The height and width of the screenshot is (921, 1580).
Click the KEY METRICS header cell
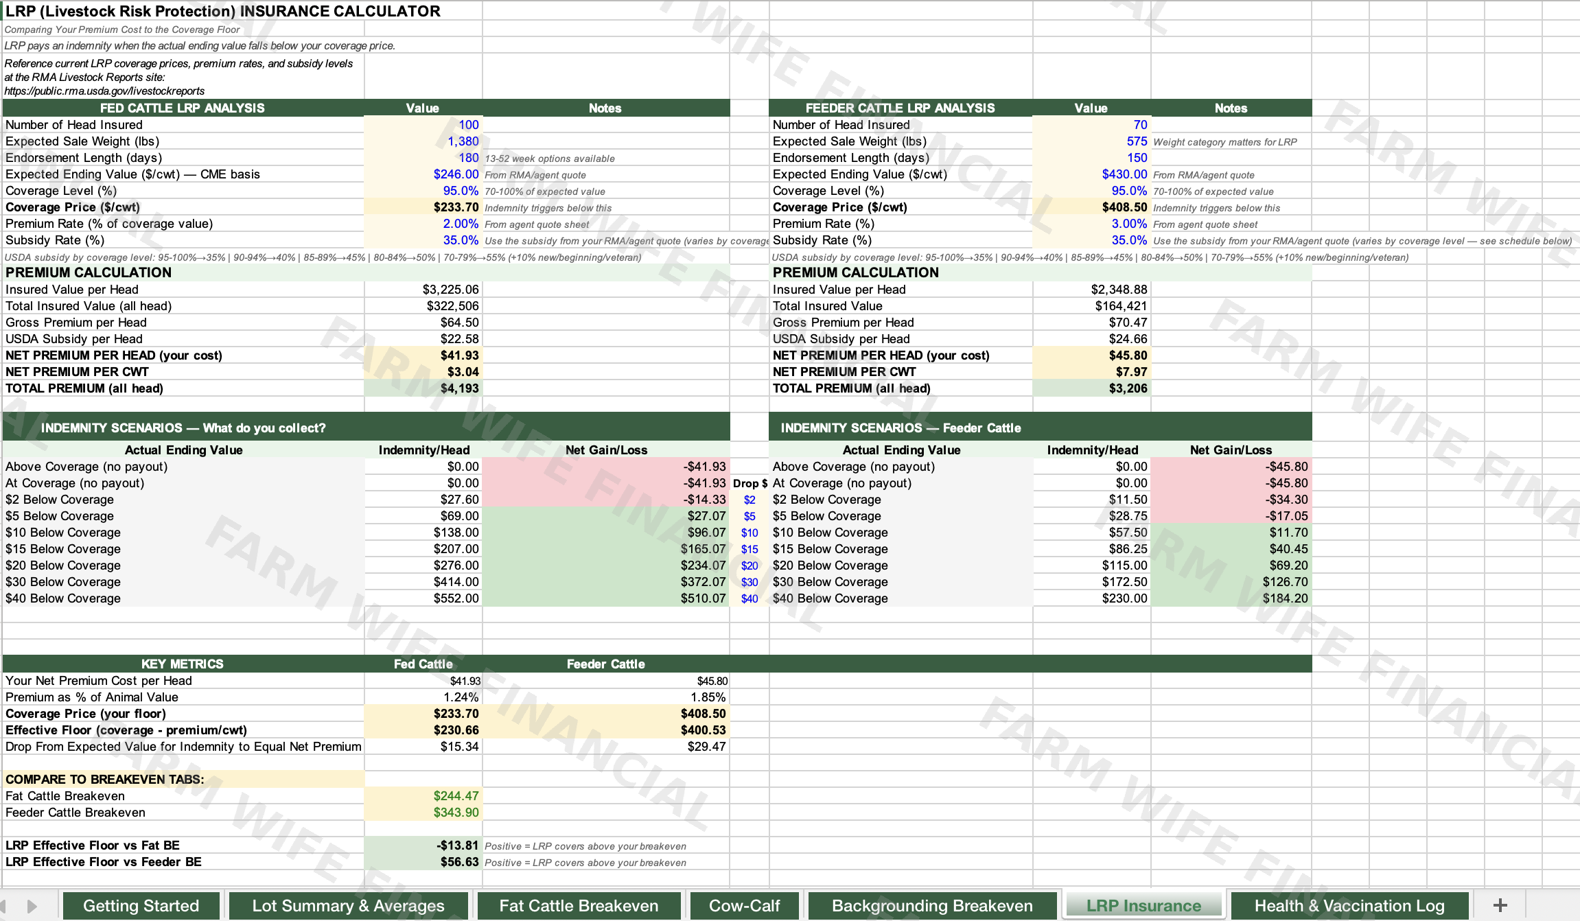pyautogui.click(x=183, y=664)
